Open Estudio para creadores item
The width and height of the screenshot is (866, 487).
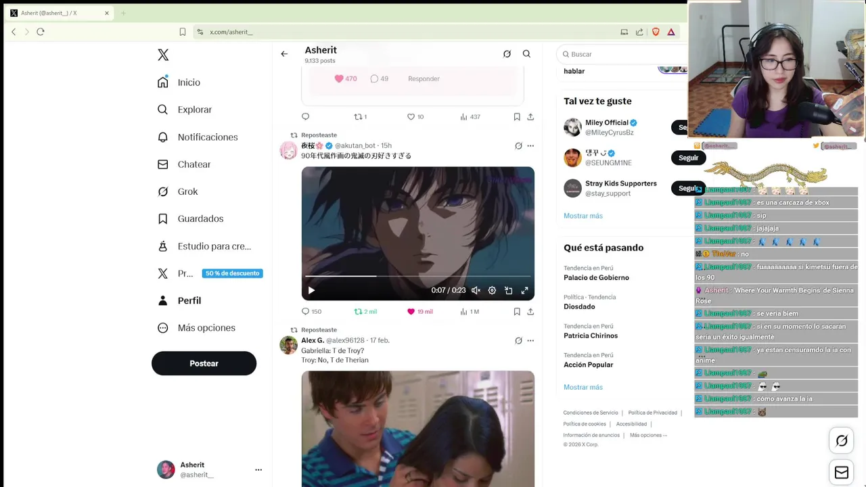(x=204, y=246)
